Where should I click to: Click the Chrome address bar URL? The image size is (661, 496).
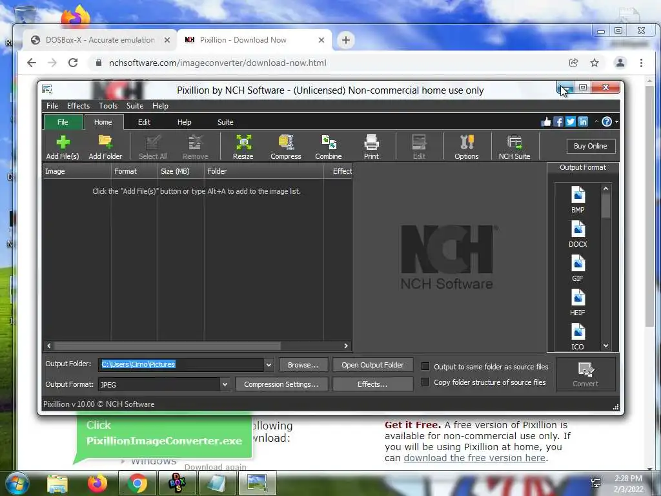pyautogui.click(x=218, y=63)
